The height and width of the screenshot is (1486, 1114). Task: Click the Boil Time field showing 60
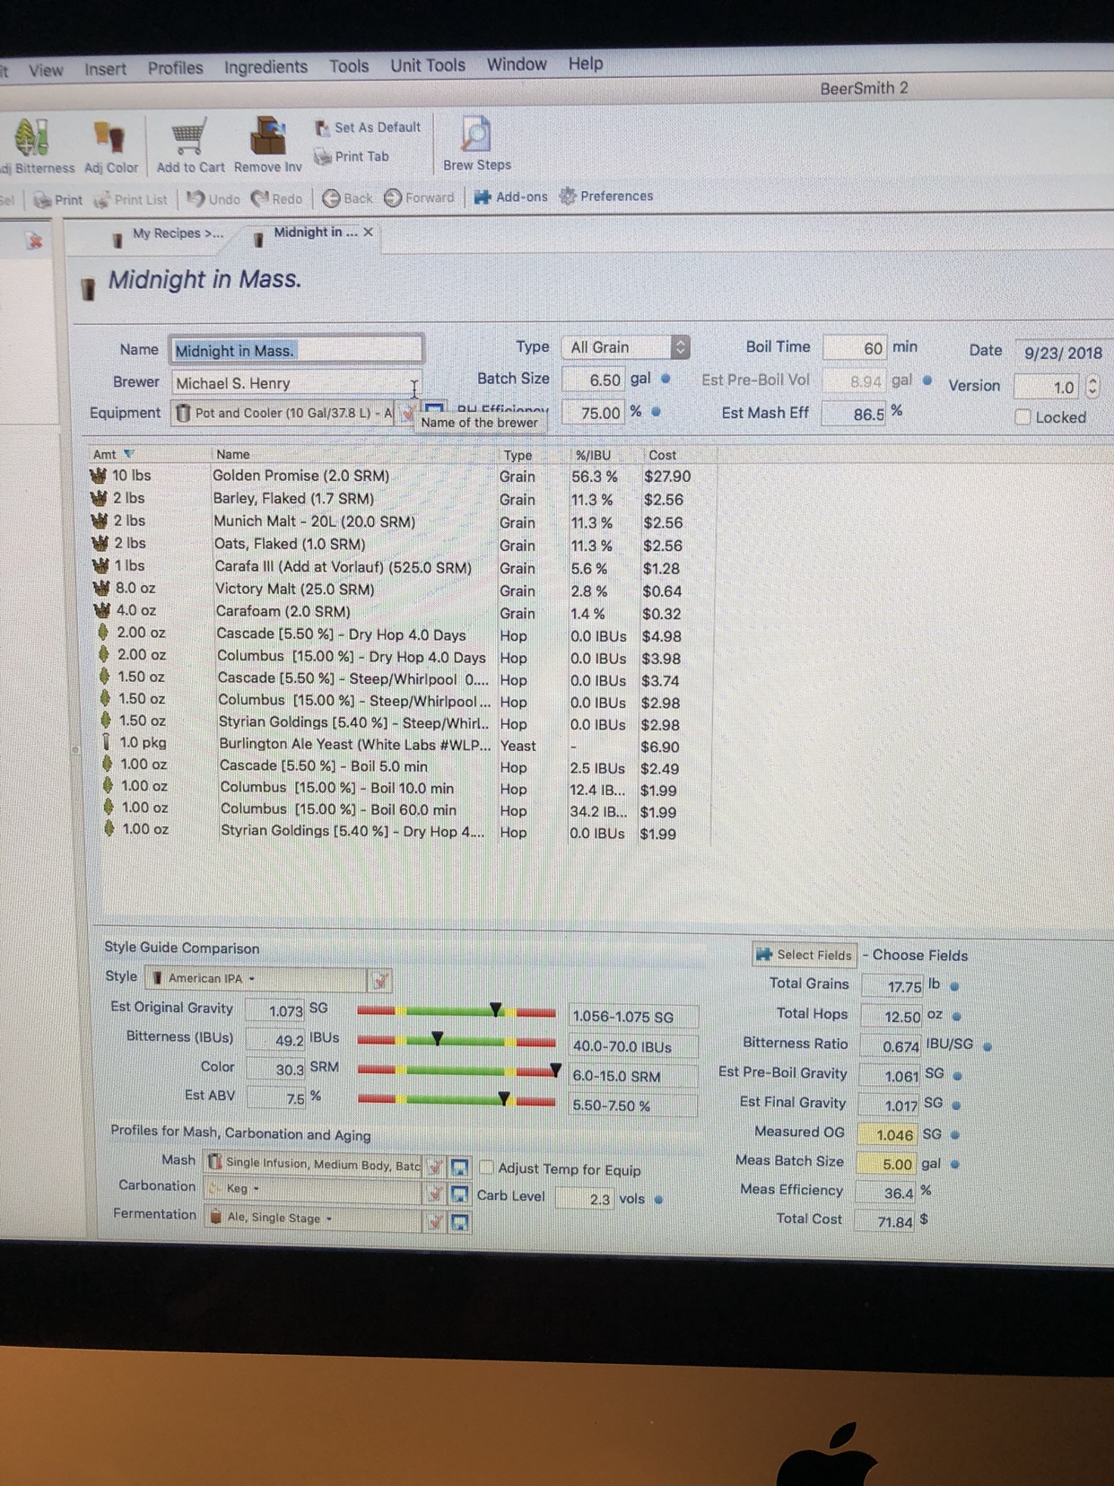coord(855,348)
